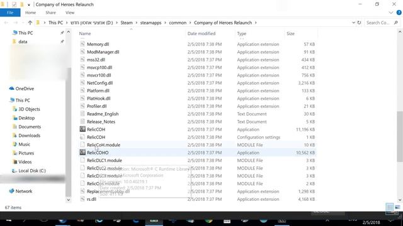Switch to the Home ribbon tab
Image resolution: width=403 pixels, height=226 pixels.
click(30, 13)
